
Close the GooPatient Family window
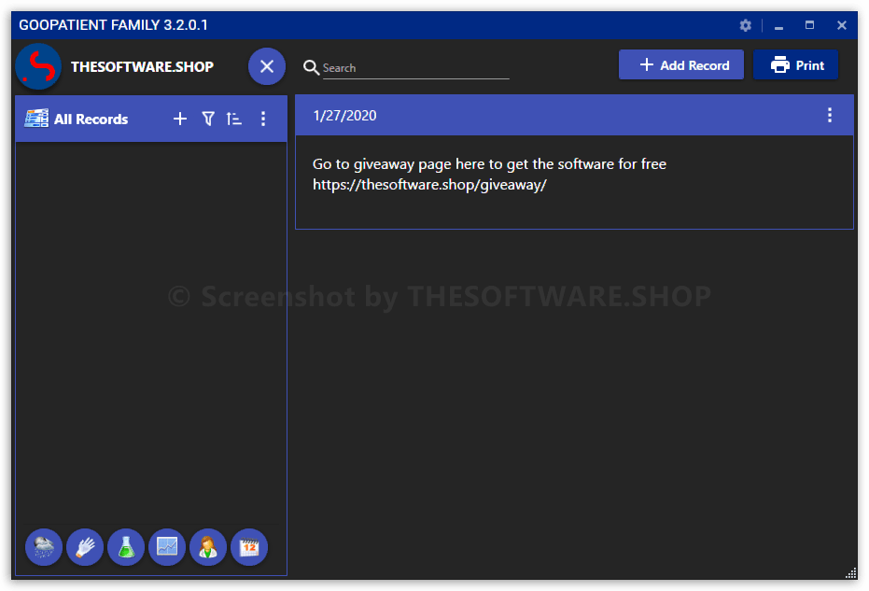[x=841, y=25]
